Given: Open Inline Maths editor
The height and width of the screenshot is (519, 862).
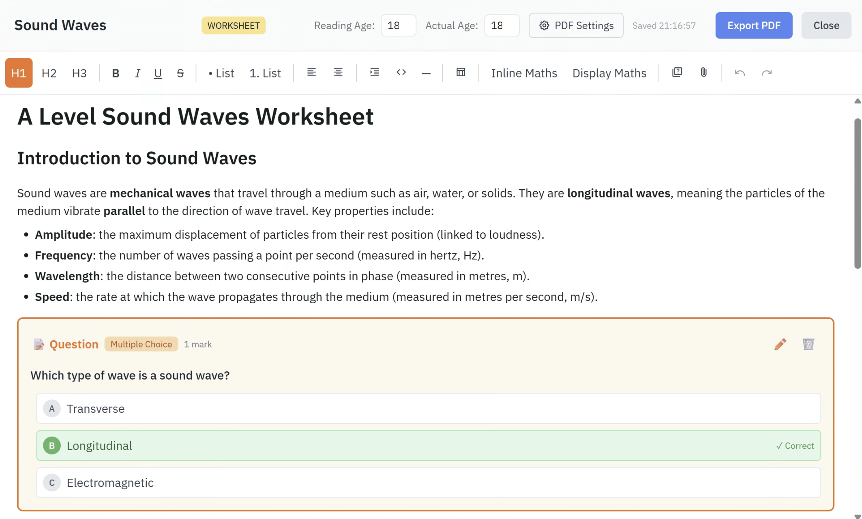Looking at the screenshot, I should 524,73.
